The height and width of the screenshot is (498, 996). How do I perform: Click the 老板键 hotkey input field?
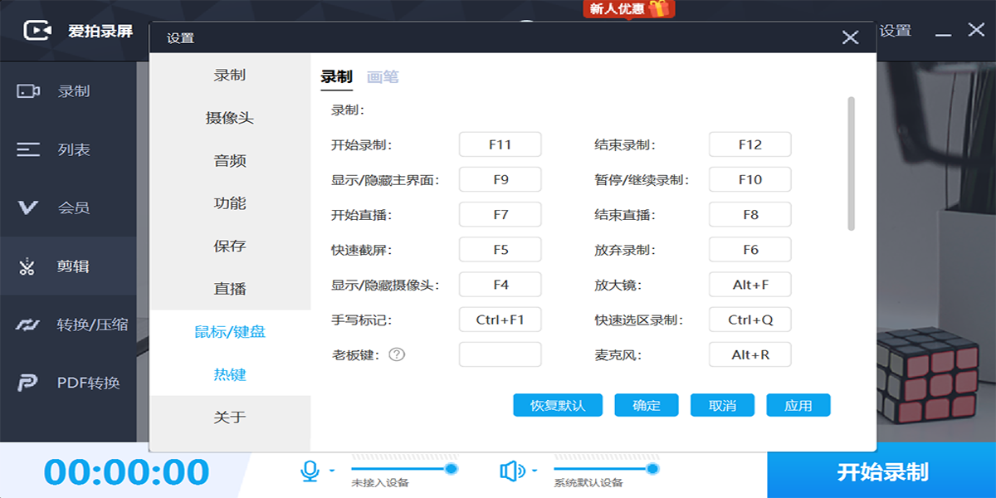point(500,354)
